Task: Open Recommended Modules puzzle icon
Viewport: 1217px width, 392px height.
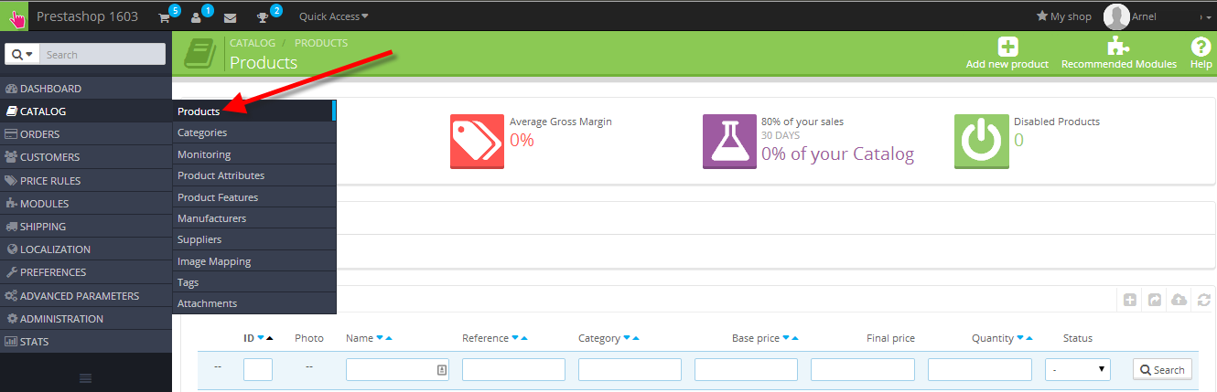Action: (x=1118, y=47)
